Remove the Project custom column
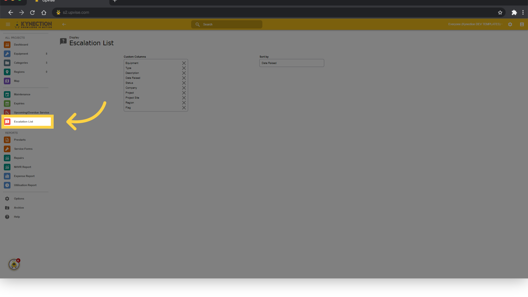This screenshot has height=297, width=528. pyautogui.click(x=184, y=93)
